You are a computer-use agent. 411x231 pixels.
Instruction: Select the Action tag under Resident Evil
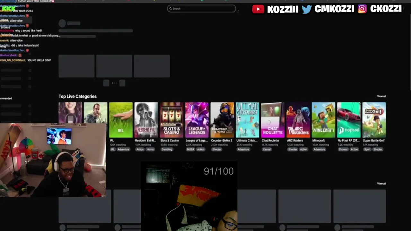pyautogui.click(x=140, y=150)
